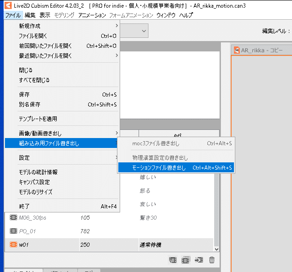Expand 画像/動画書き出し submenu
Screen dimensions: 292x272
pyautogui.click(x=62, y=133)
